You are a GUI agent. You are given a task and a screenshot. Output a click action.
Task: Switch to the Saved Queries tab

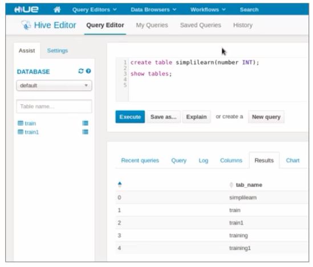[x=201, y=25]
